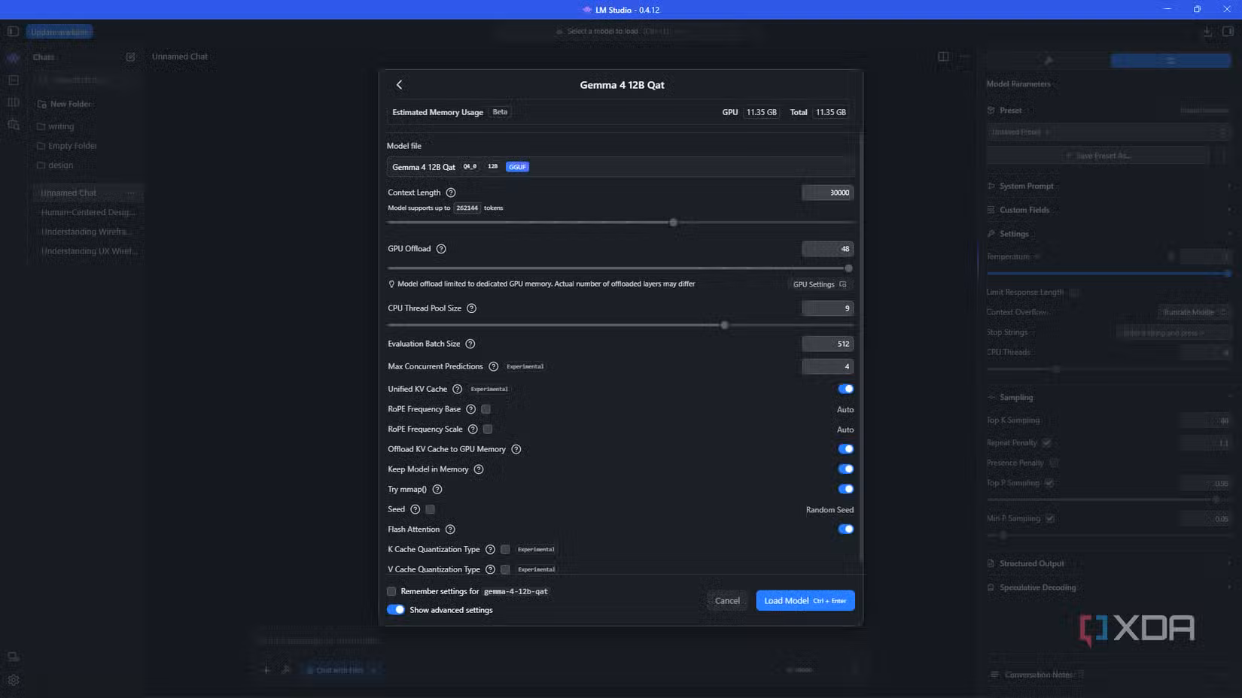This screenshot has height=698, width=1242.
Task: Click Update available button
Action: pos(59,32)
